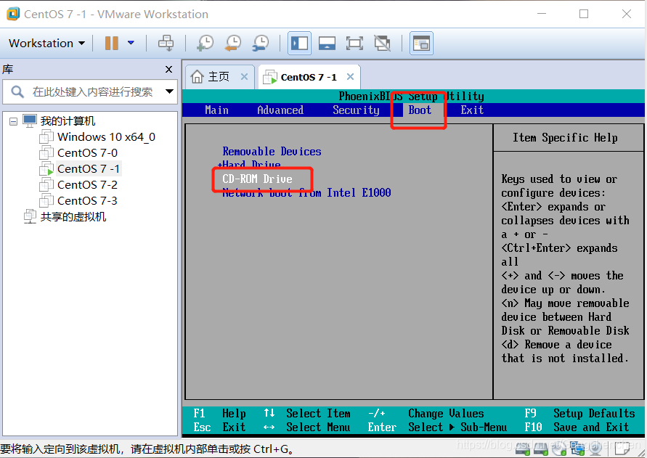The image size is (647, 458).
Task: Click the console view icon in toolbar
Action: (421, 43)
